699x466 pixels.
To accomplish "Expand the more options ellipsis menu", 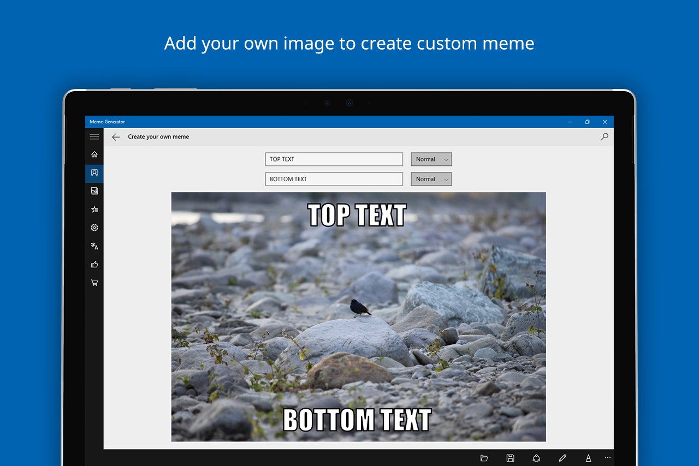I will click(x=607, y=458).
